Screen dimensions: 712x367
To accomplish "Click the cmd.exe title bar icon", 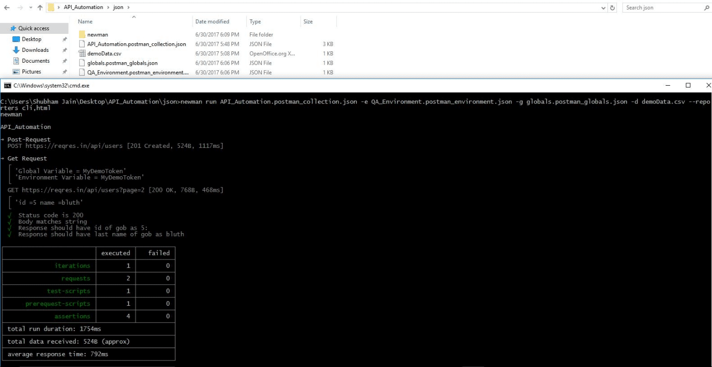I will pos(7,86).
